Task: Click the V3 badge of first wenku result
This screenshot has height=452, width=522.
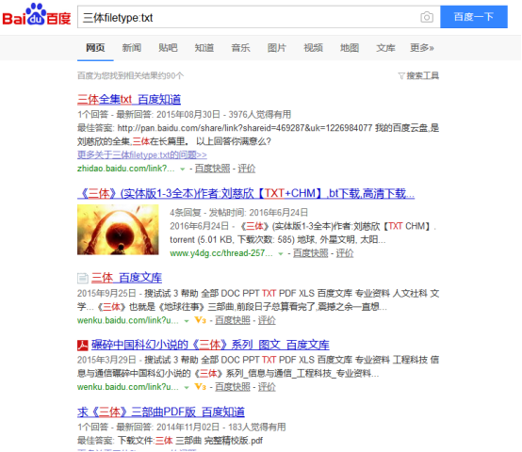Action: click(201, 320)
